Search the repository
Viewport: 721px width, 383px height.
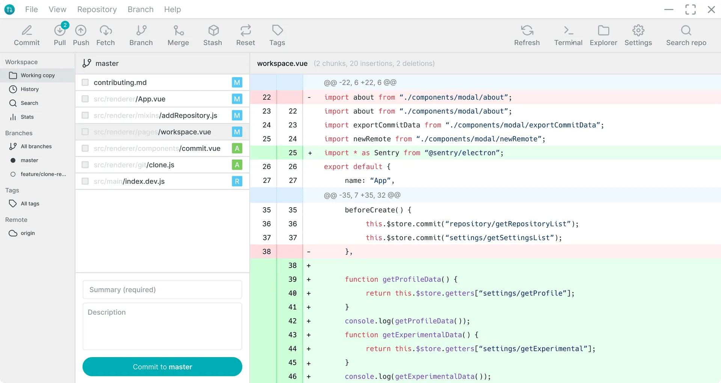point(686,35)
